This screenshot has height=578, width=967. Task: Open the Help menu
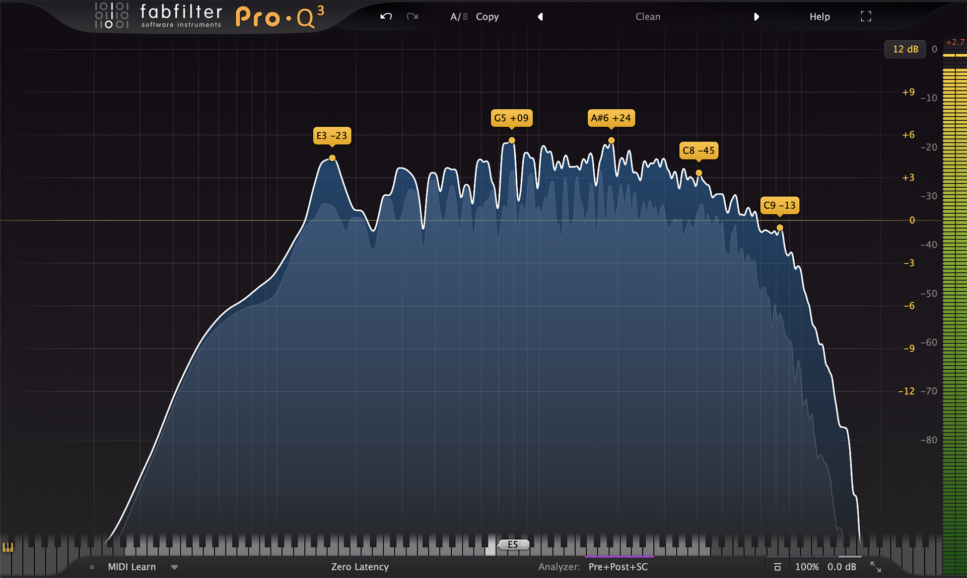point(819,17)
